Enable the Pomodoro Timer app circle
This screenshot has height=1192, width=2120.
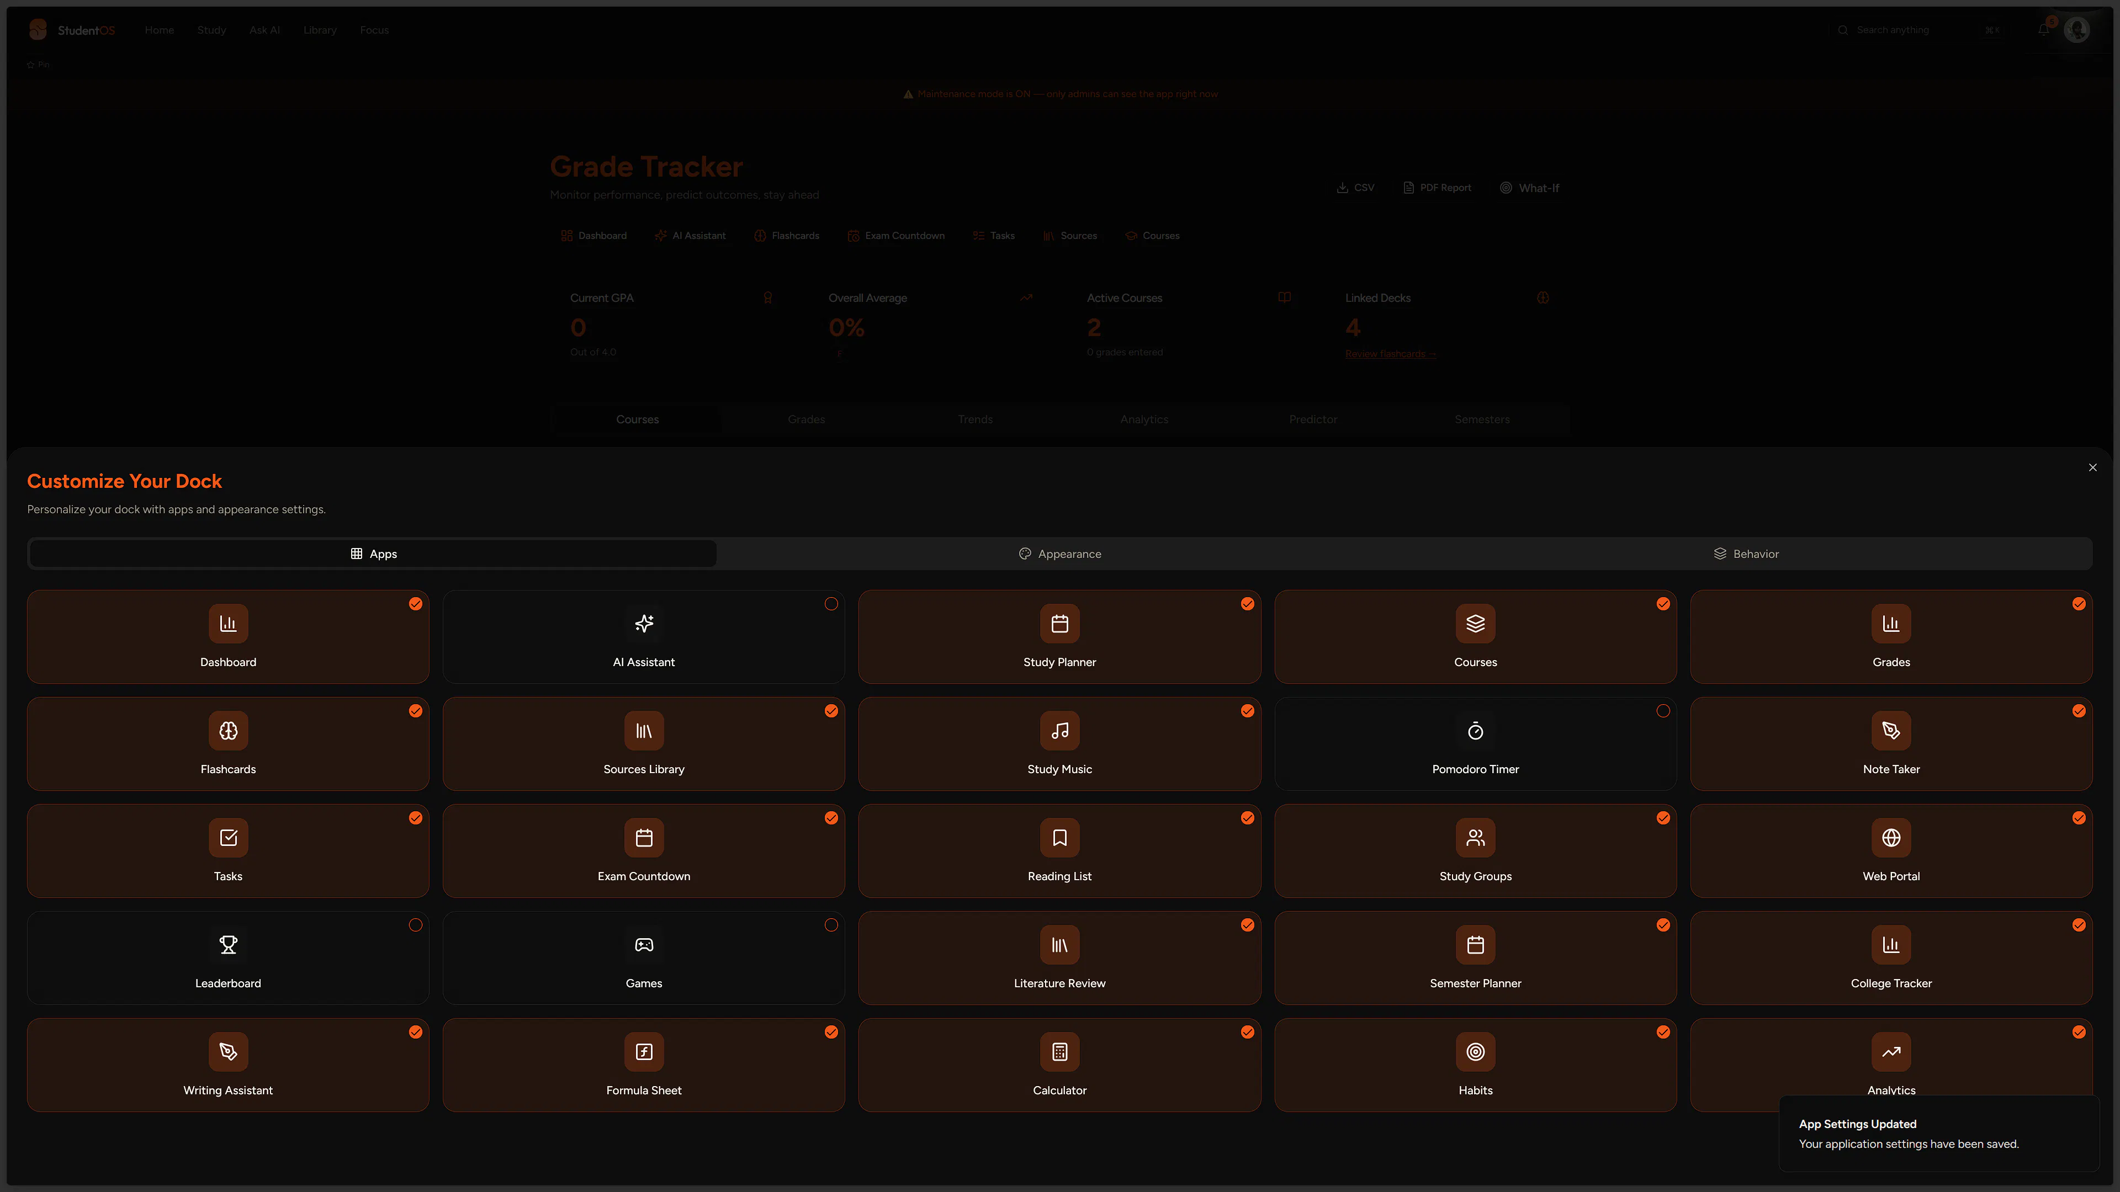[1663, 711]
